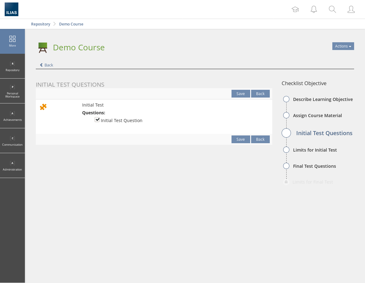Select the Final Test Questions step
The width and height of the screenshot is (365, 283).
[314, 166]
